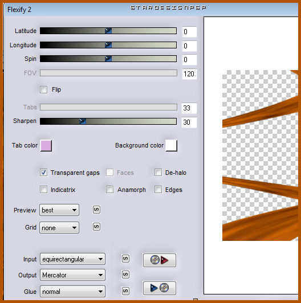Viewport: 301px width, 303px height.
Task: Click the Sharpen value field
Action: 189,122
